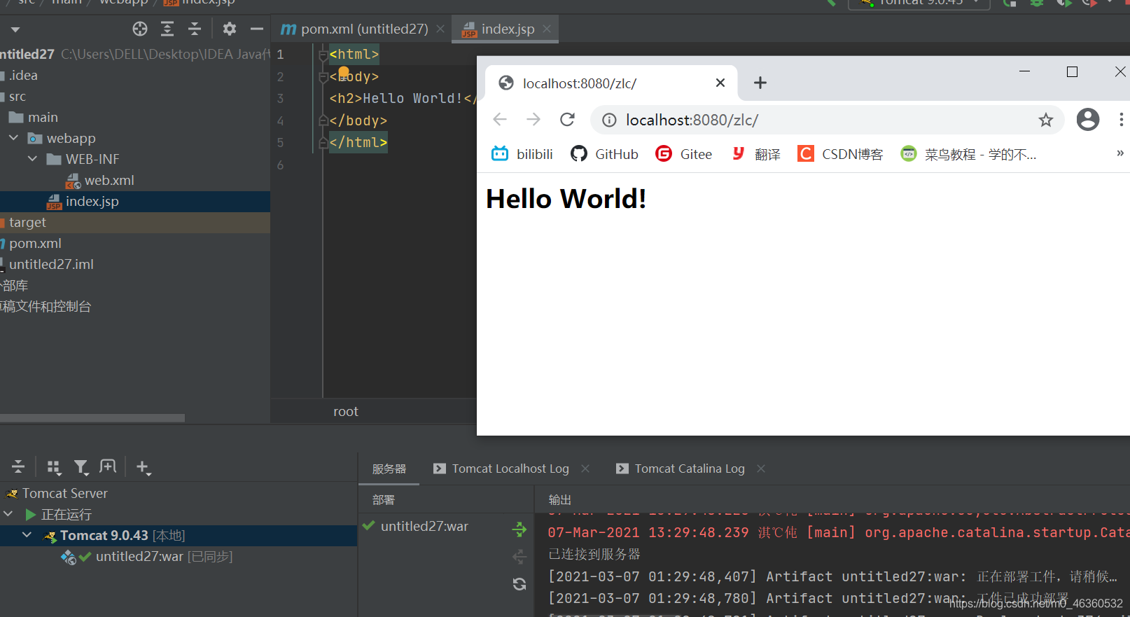
Task: Collapse the webapp folder arrow
Action: pos(14,138)
